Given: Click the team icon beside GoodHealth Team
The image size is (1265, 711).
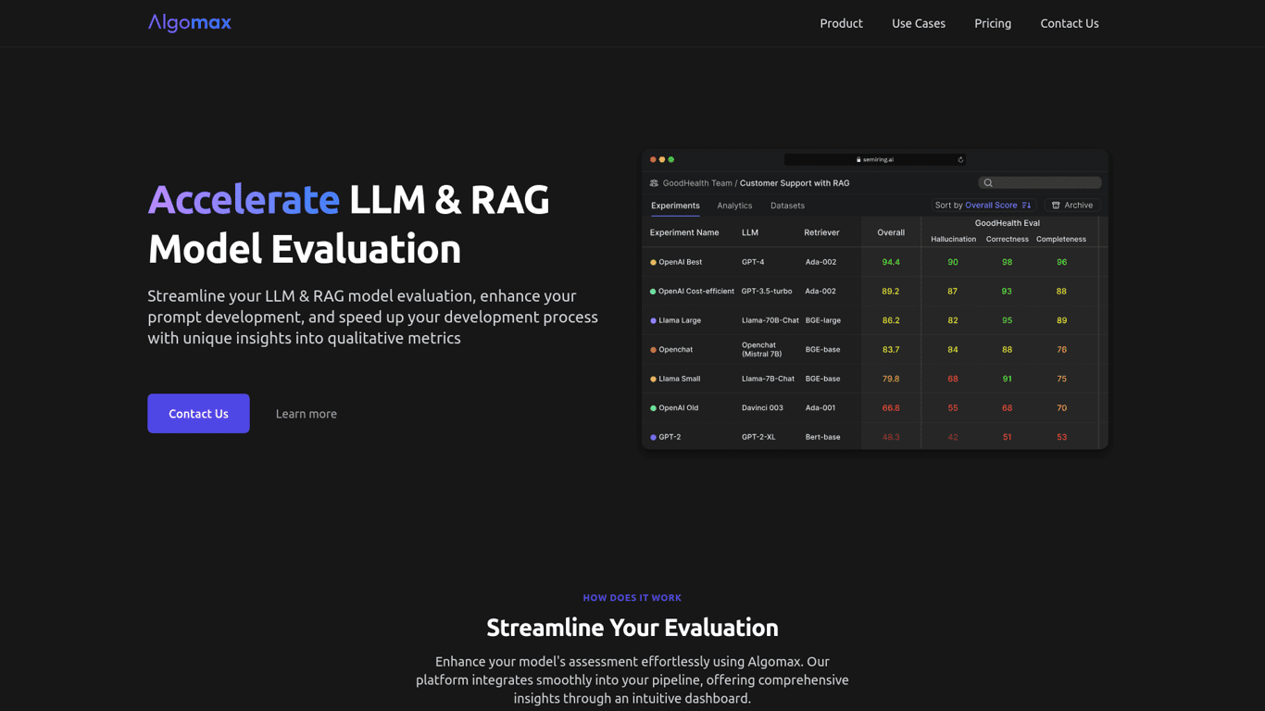Looking at the screenshot, I should tap(654, 183).
